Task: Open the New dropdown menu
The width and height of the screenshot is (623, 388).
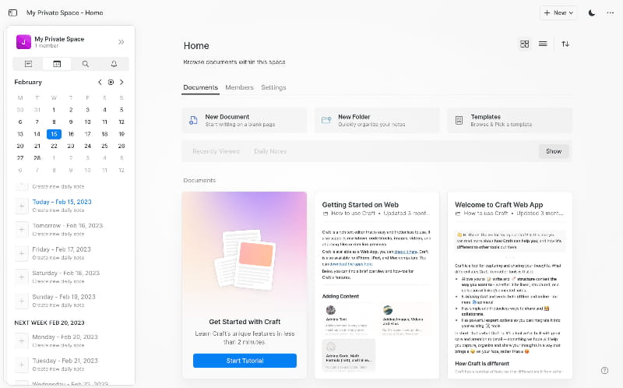Action: pyautogui.click(x=558, y=12)
